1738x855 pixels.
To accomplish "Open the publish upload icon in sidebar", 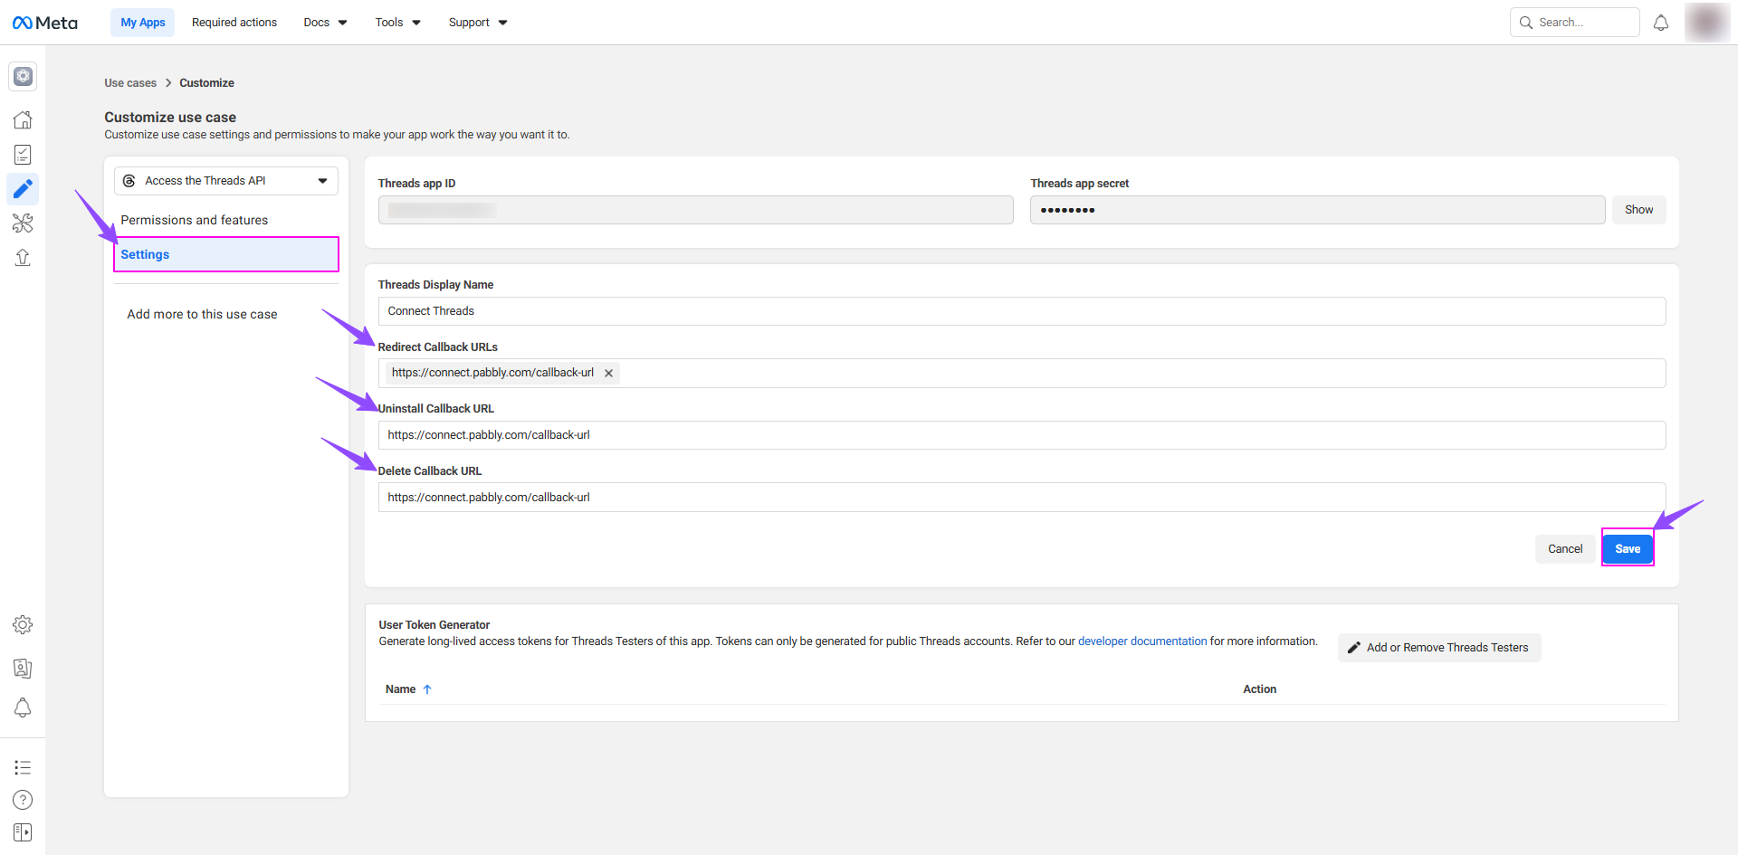I will [23, 258].
